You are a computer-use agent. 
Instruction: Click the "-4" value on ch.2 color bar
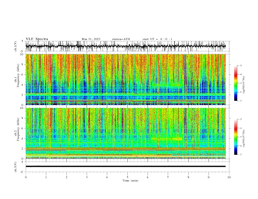tap(240, 128)
